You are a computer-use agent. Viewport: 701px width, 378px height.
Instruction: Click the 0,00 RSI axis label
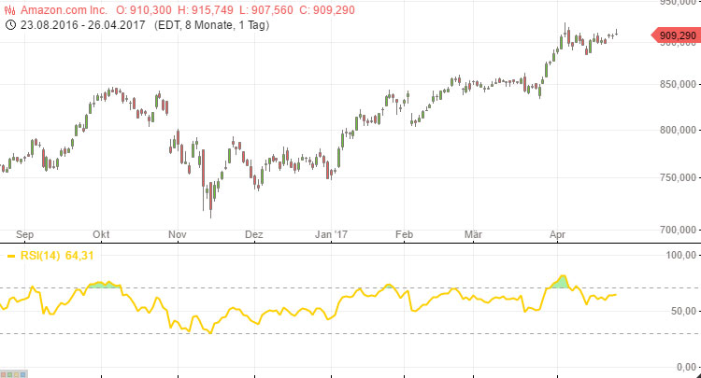click(686, 367)
